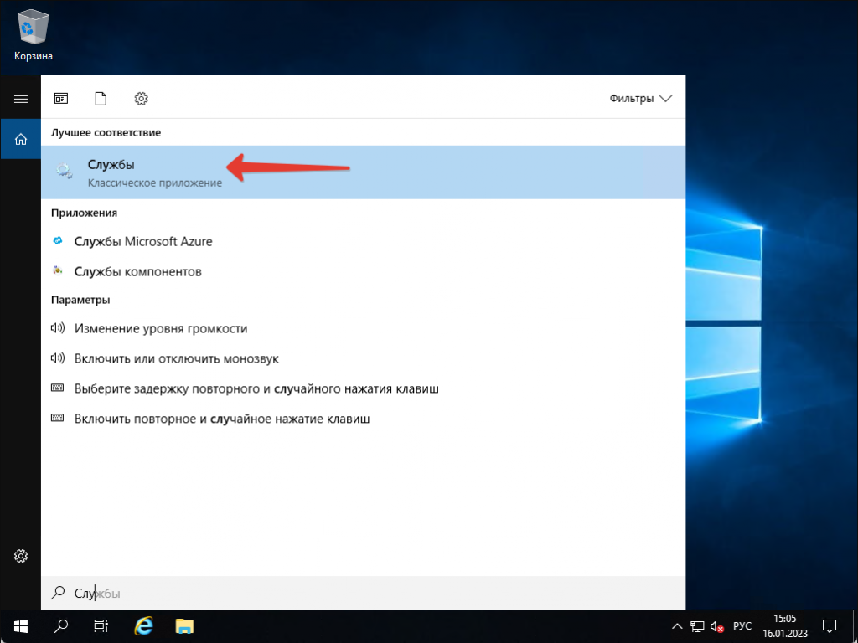858x643 pixels.
Task: Filter results by Settings gear icon
Action: 141,99
